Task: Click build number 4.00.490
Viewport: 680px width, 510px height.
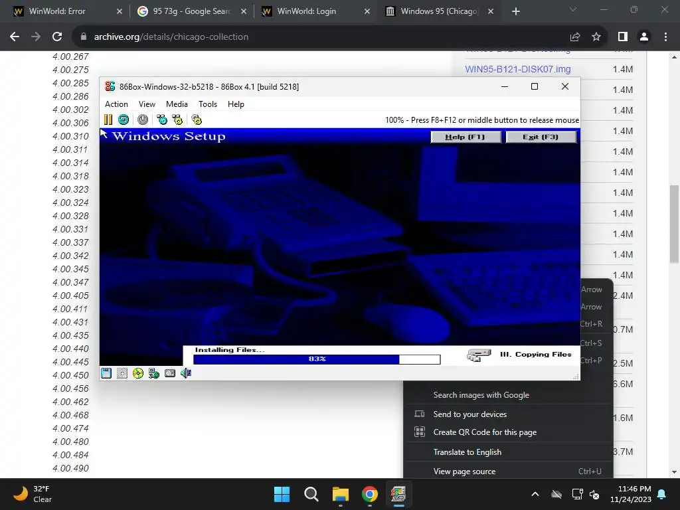Action: click(70, 468)
